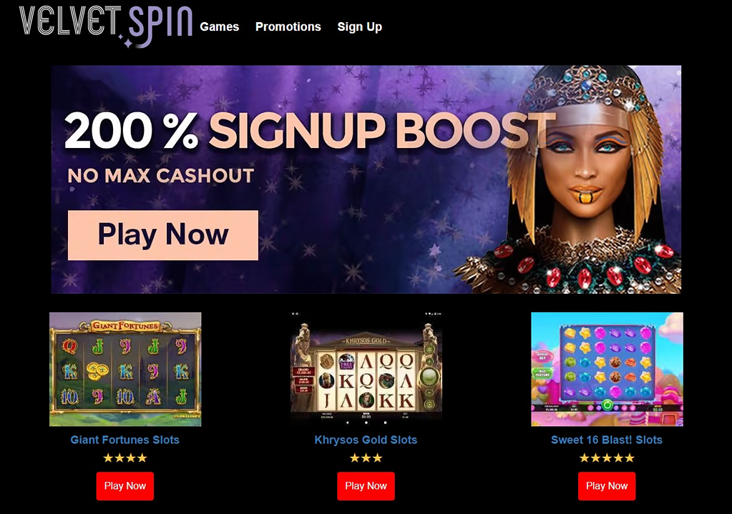
Task: Click the 200% Signup Boost headline
Action: click(310, 131)
